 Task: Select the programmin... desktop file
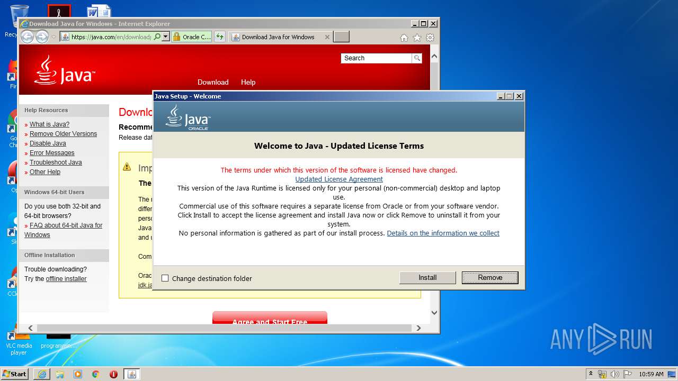coord(58,341)
